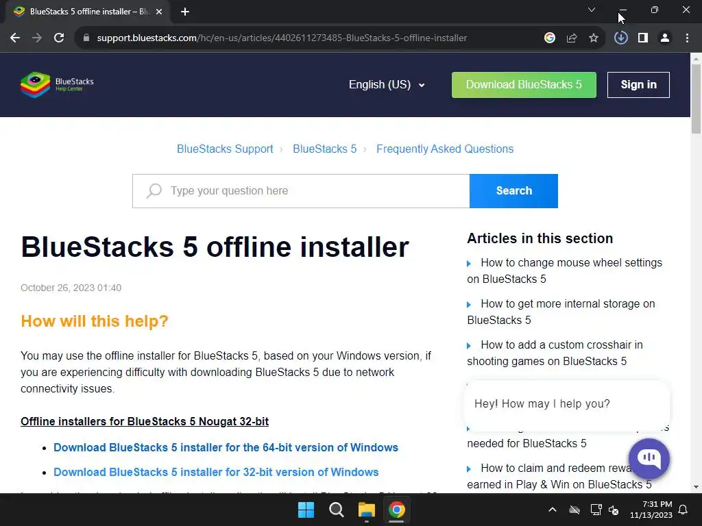Open the Chrome downloads icon
Screen dimensions: 702x526
tap(621, 38)
